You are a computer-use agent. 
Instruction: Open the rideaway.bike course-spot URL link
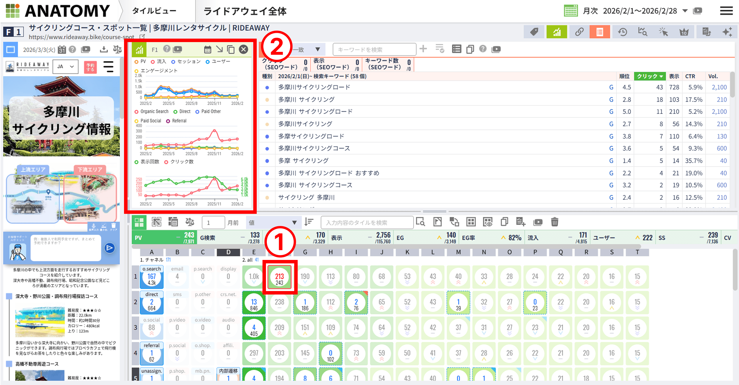coord(82,37)
